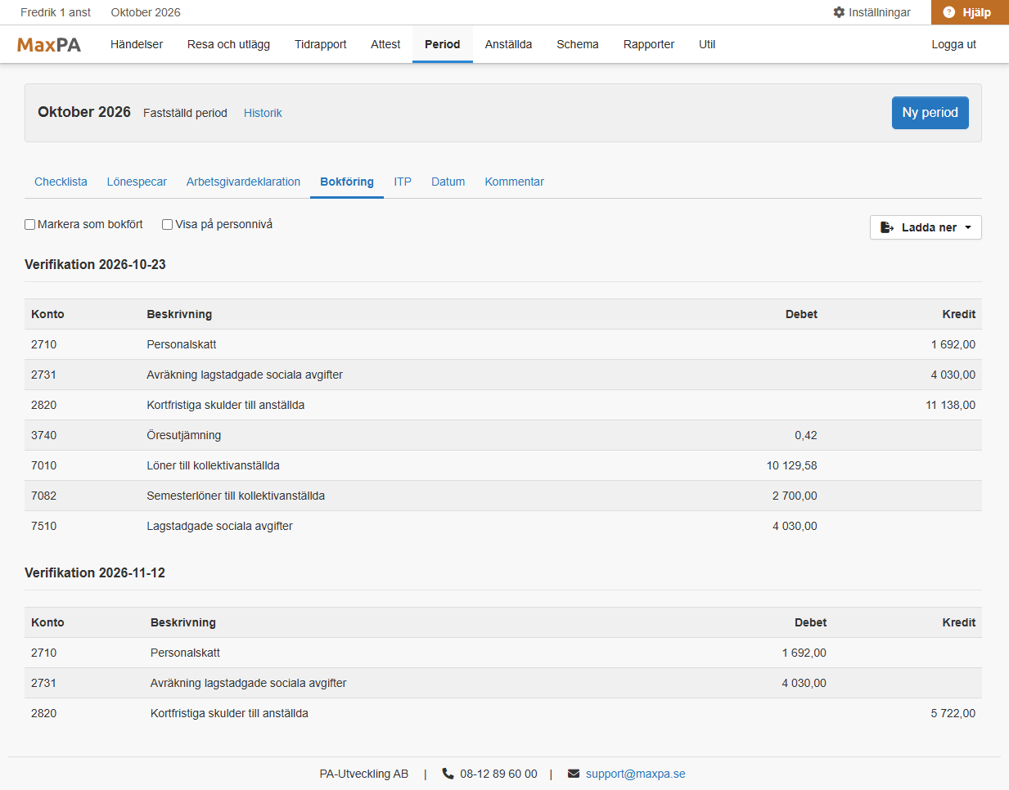Image resolution: width=1009 pixels, height=790 pixels.
Task: Open the Händelser menu
Action: point(137,44)
